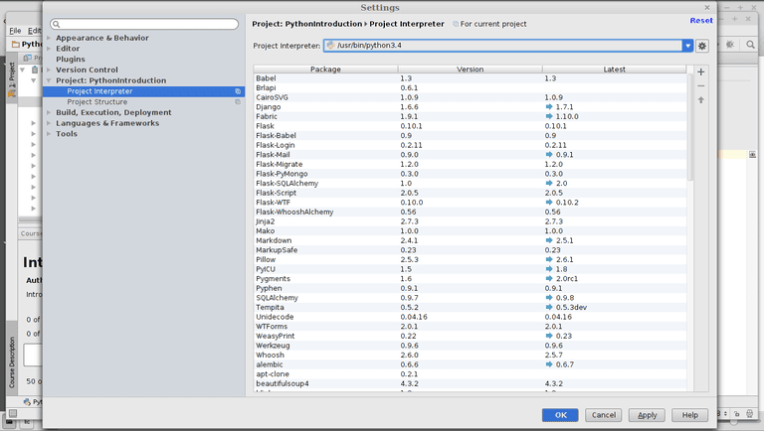Select the Flask-Migrate package row
Image resolution: width=764 pixels, height=431 pixels.
coord(470,164)
